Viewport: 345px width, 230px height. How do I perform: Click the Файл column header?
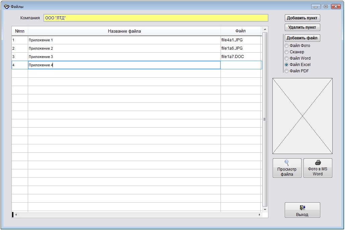[x=241, y=31]
